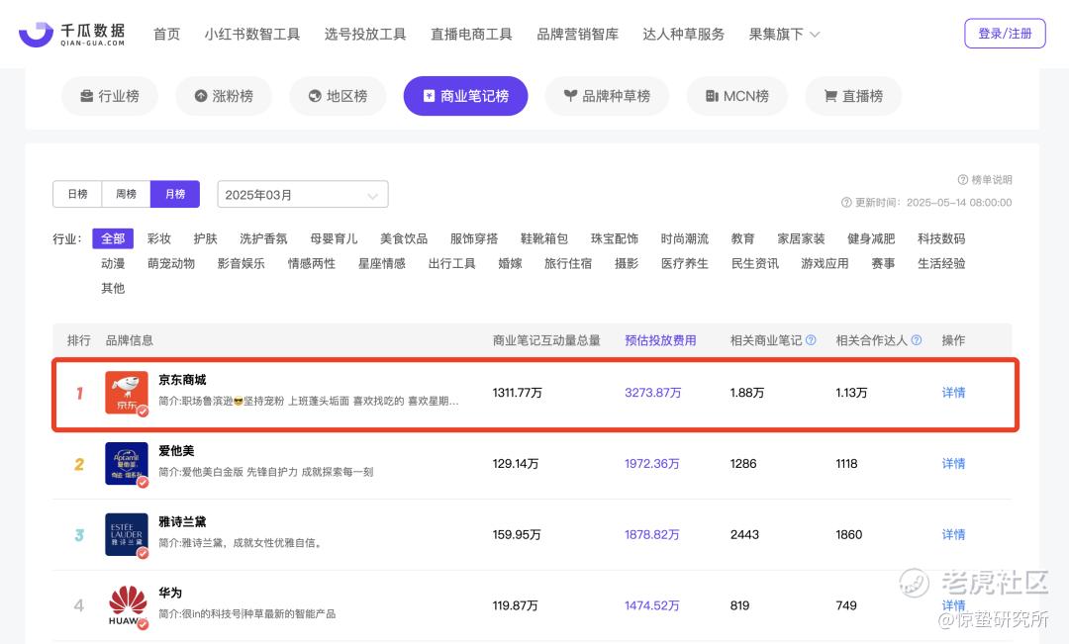
Task: Select 月榜 monthly ranking option
Action: pyautogui.click(x=175, y=194)
